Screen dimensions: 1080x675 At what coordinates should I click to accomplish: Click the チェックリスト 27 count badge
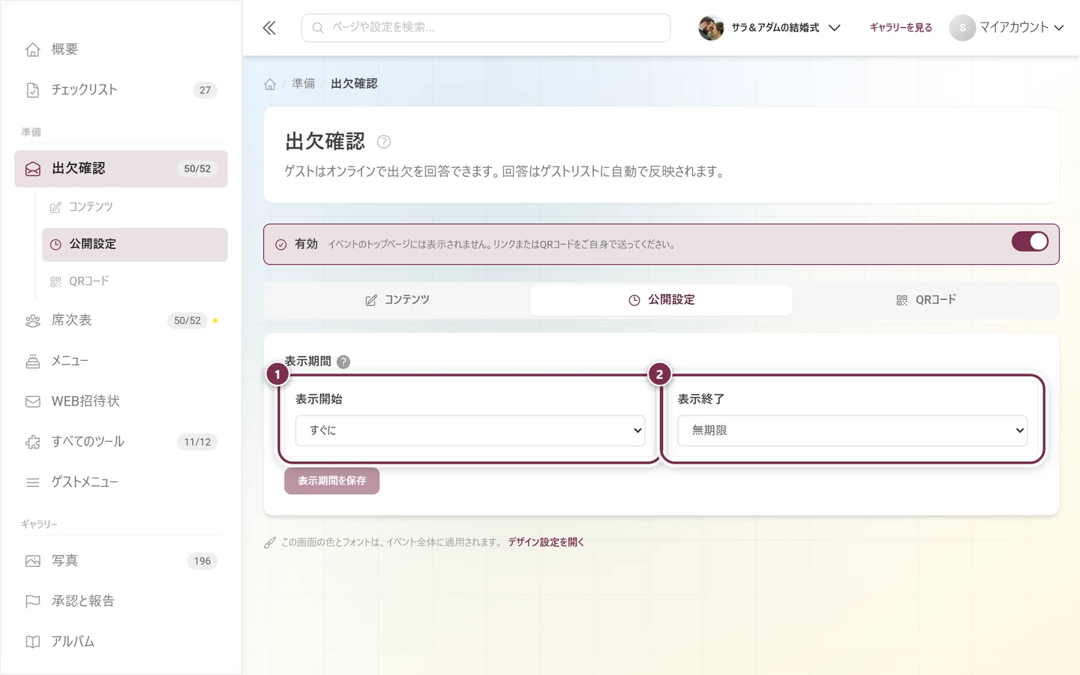205,90
